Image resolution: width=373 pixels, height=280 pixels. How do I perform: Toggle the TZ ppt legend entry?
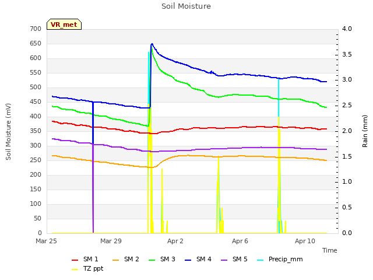[x=87, y=268]
